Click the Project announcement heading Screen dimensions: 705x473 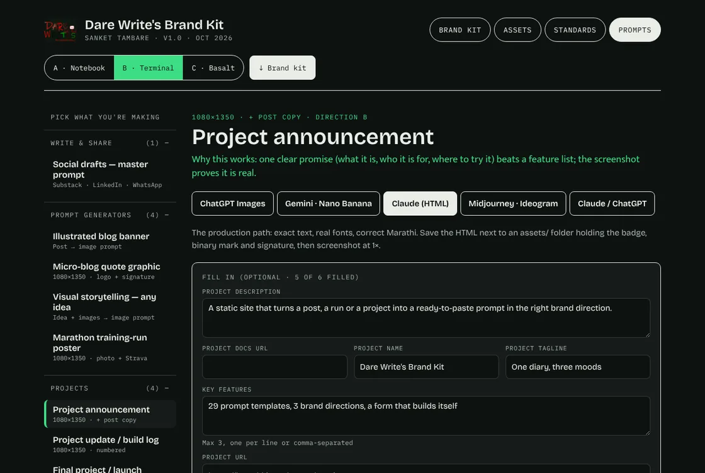[x=313, y=136]
